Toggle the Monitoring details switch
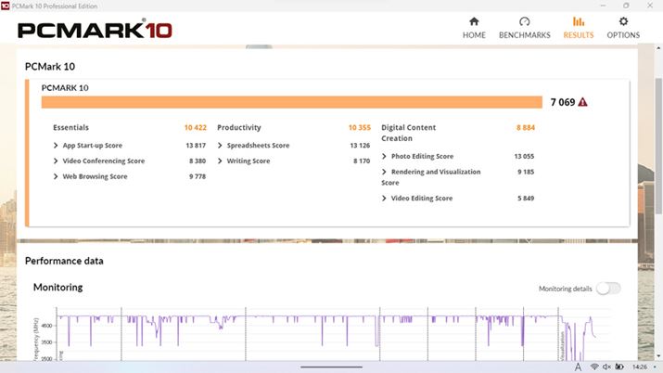The image size is (663, 373). pos(608,289)
